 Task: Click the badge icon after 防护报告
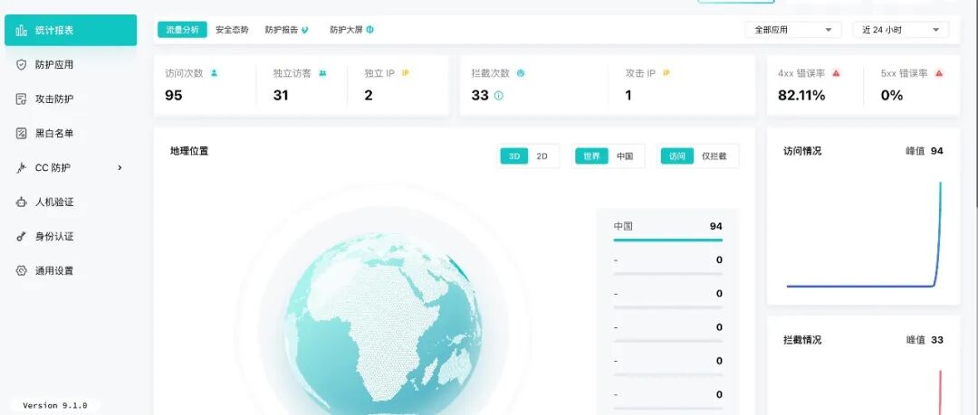(305, 30)
